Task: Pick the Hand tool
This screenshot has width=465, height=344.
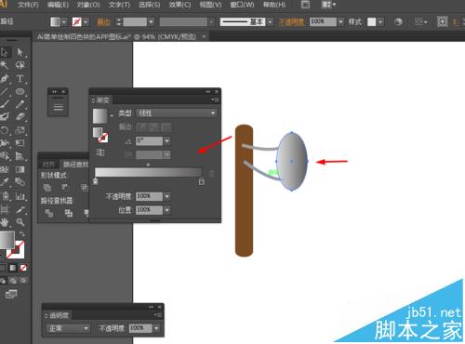Action: tap(5, 222)
